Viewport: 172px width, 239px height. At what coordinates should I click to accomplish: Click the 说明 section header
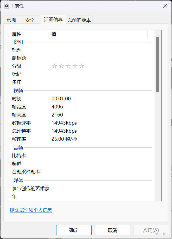[x=18, y=42]
